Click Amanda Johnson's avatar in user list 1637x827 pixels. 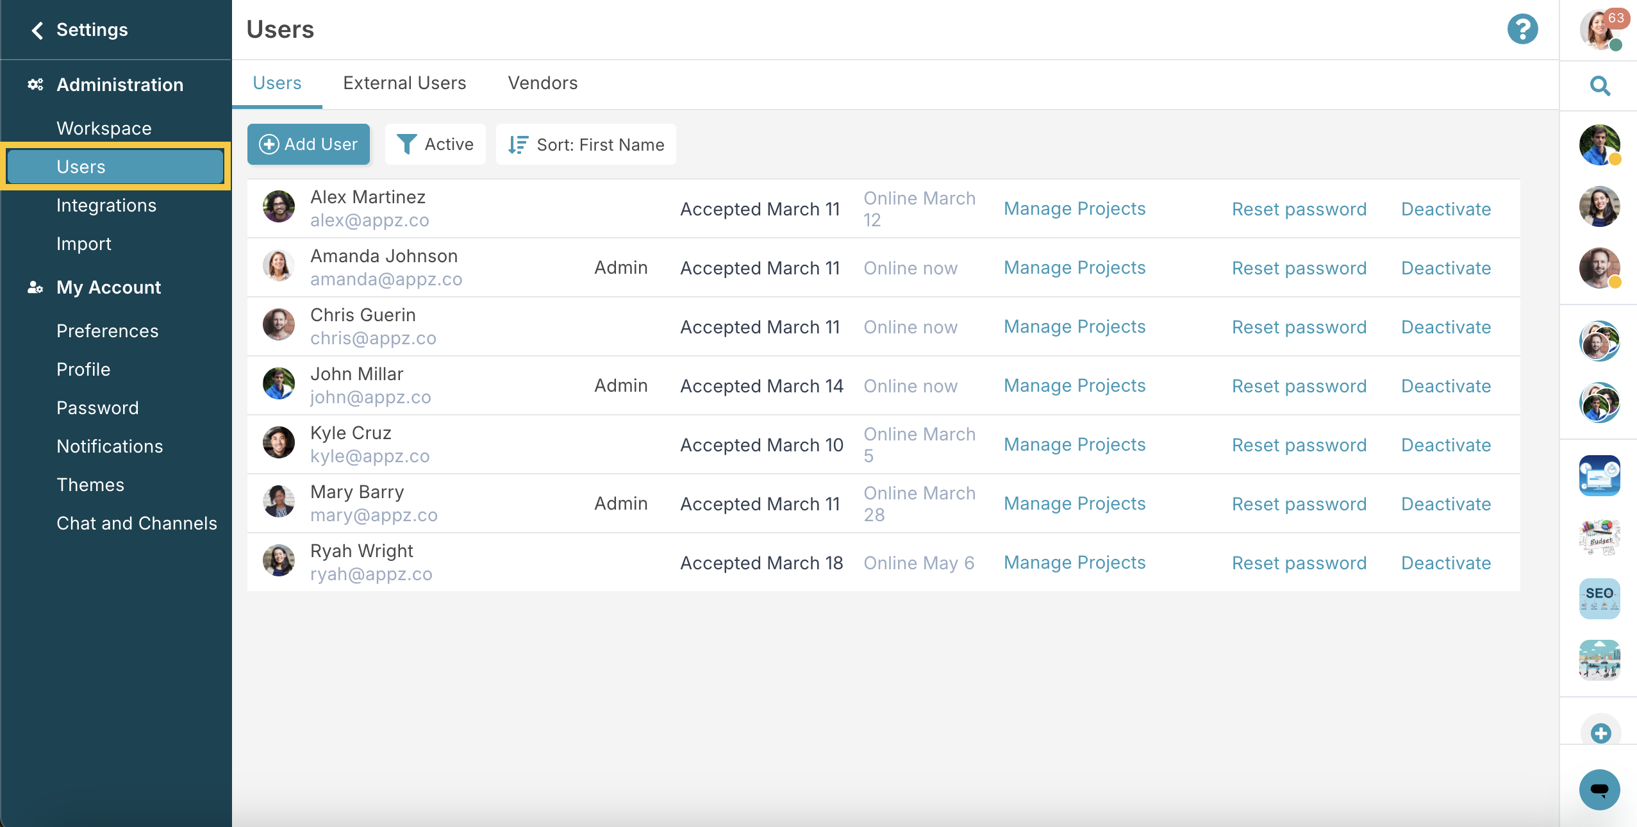[279, 265]
